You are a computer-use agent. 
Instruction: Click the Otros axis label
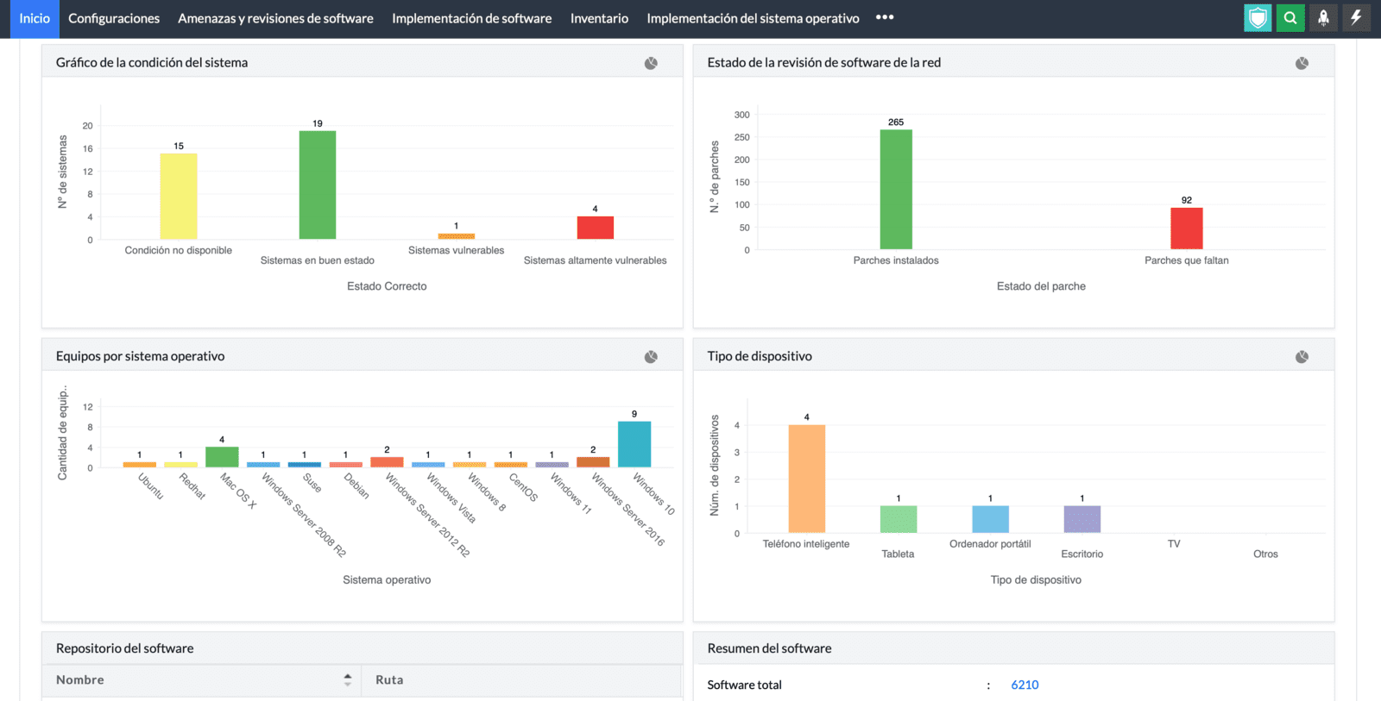(x=1266, y=554)
